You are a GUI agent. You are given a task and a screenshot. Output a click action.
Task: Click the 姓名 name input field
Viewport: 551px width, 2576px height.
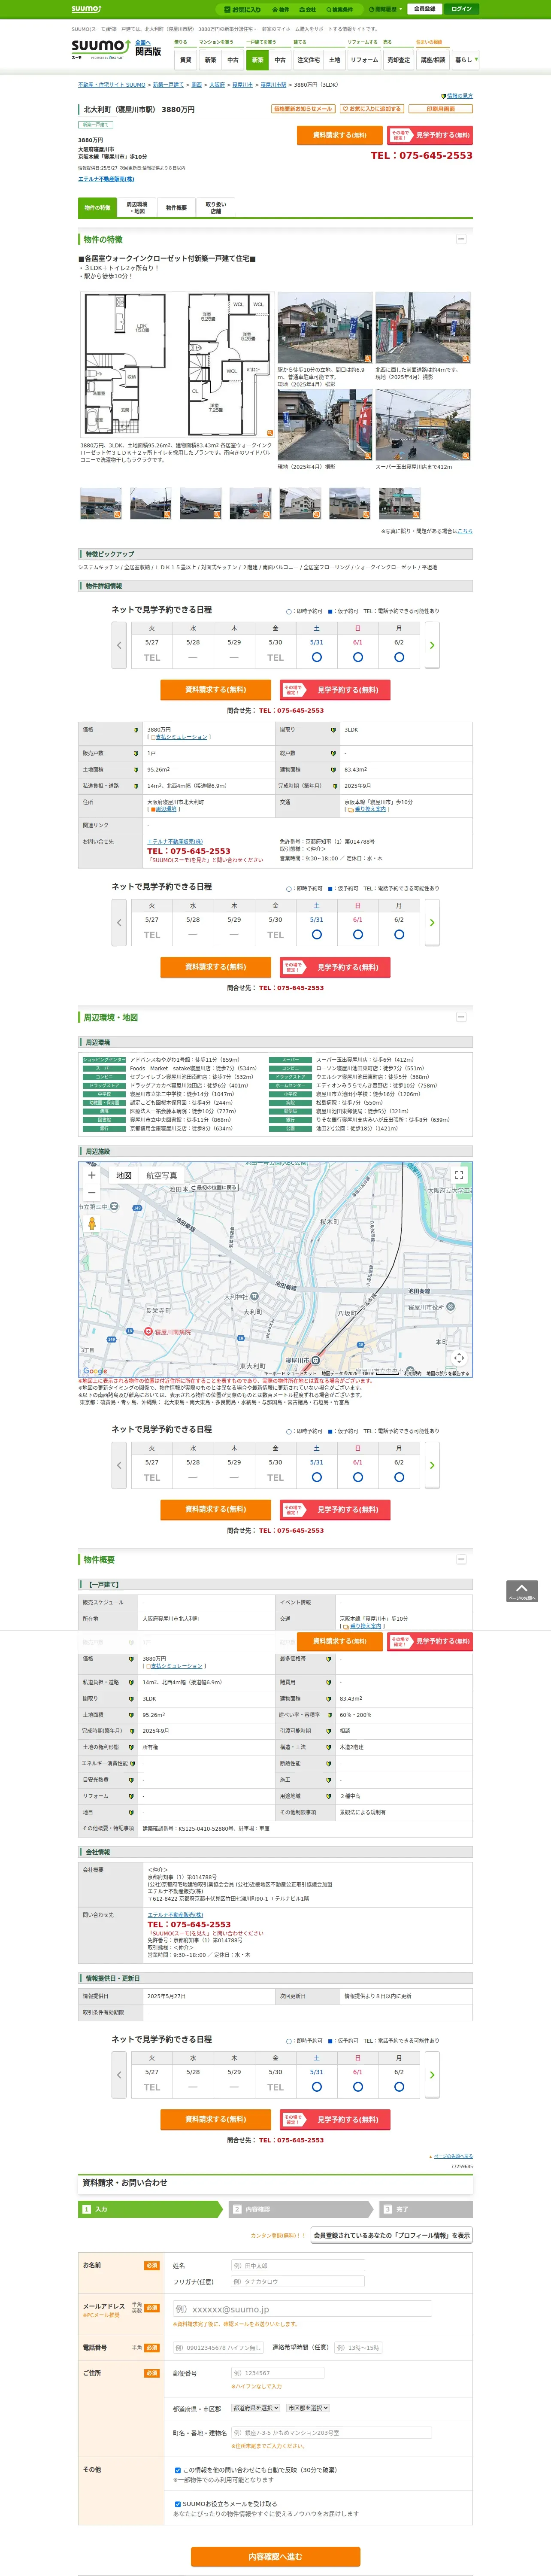pyautogui.click(x=298, y=2266)
